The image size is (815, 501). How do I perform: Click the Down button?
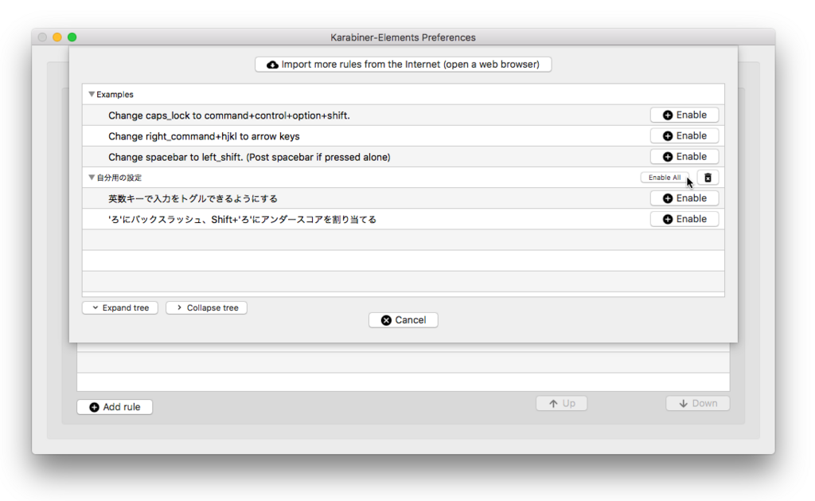coord(697,403)
